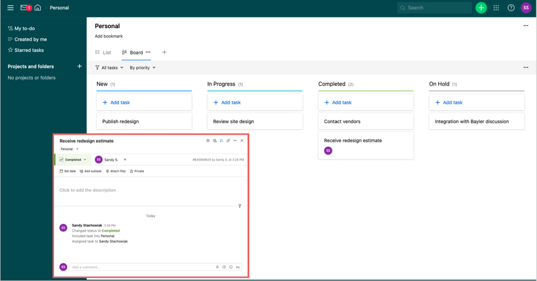The image size is (537, 281).
Task: Open the apps grid icon
Action: click(496, 8)
